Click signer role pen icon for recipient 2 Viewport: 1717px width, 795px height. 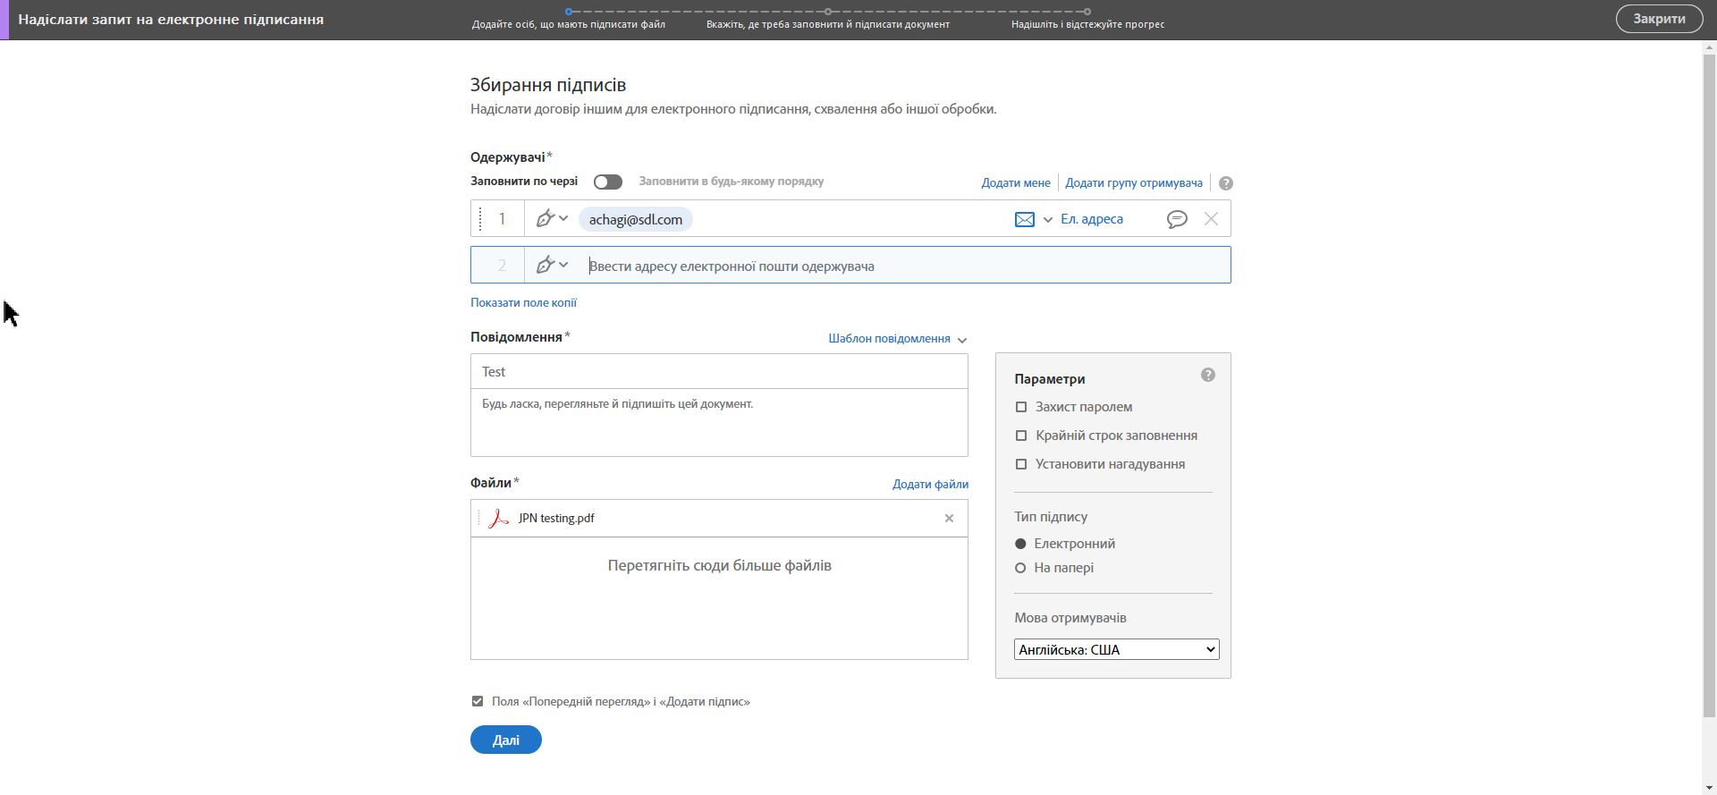coord(546,266)
